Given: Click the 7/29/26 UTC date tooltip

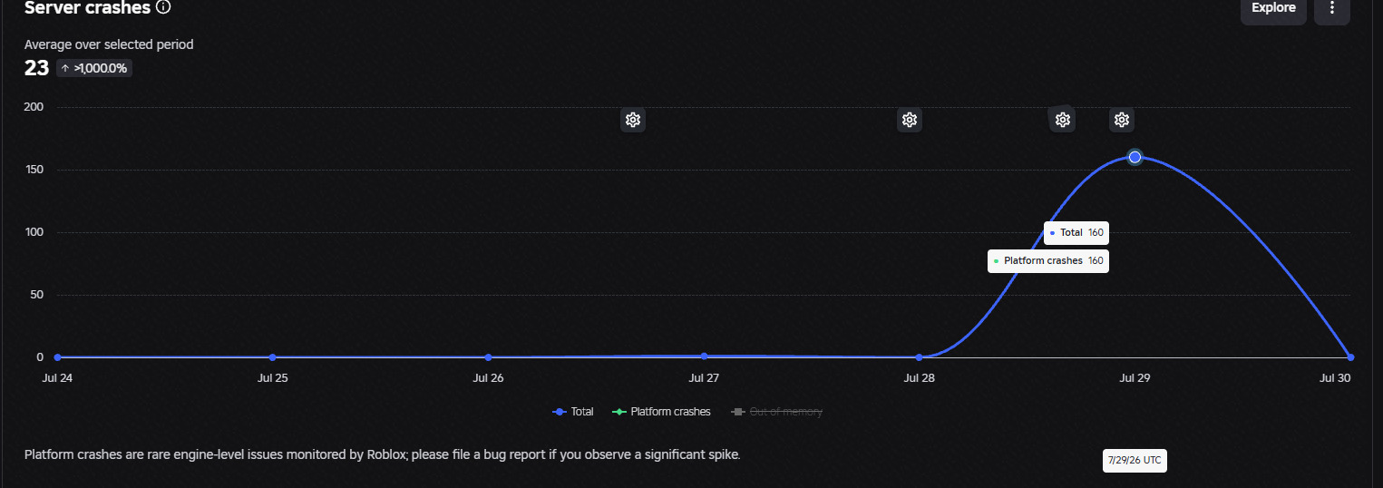Looking at the screenshot, I should [1134, 461].
